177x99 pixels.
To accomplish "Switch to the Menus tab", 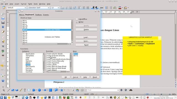I will (x=22, y=15).
